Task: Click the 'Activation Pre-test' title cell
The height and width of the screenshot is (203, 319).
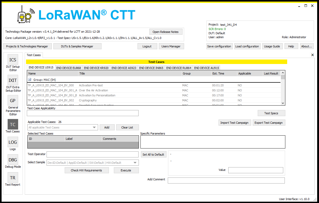Action: [91, 85]
